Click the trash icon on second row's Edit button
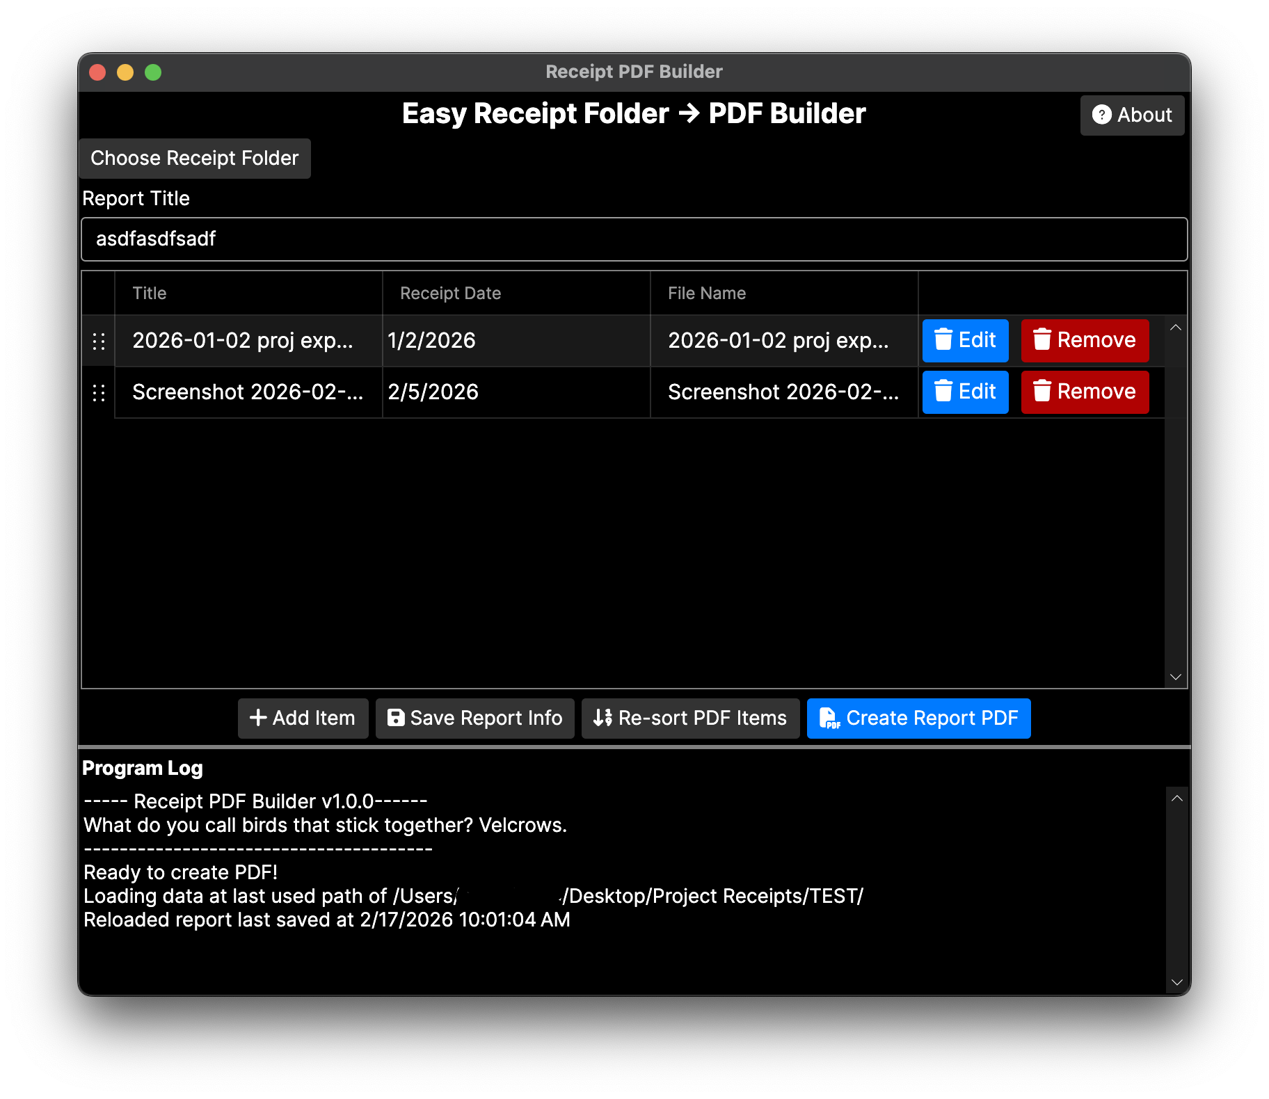Viewport: 1269px width, 1099px height. click(944, 392)
